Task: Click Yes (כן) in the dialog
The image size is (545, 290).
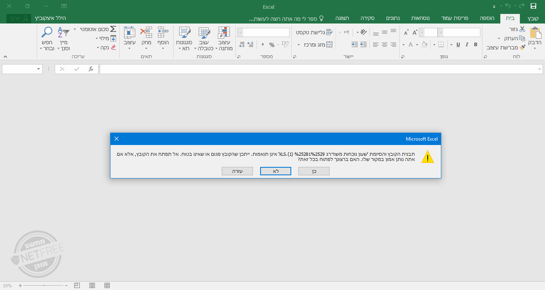Action: (x=314, y=171)
